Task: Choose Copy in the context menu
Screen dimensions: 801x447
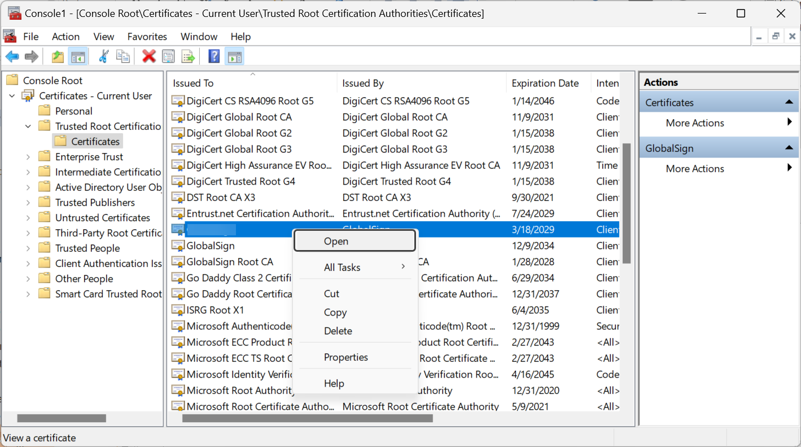Action: [355, 313]
